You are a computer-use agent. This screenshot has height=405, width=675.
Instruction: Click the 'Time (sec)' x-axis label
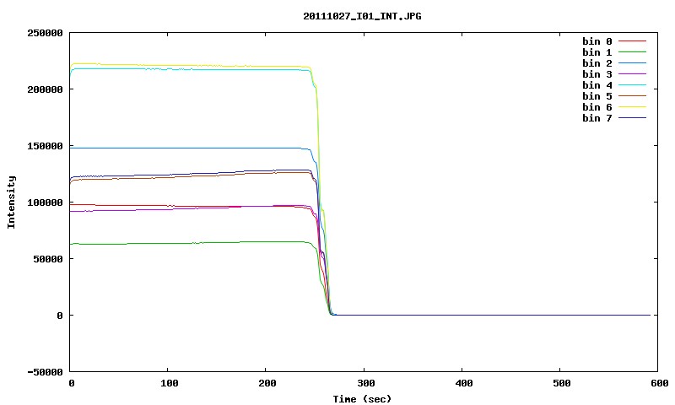click(362, 399)
